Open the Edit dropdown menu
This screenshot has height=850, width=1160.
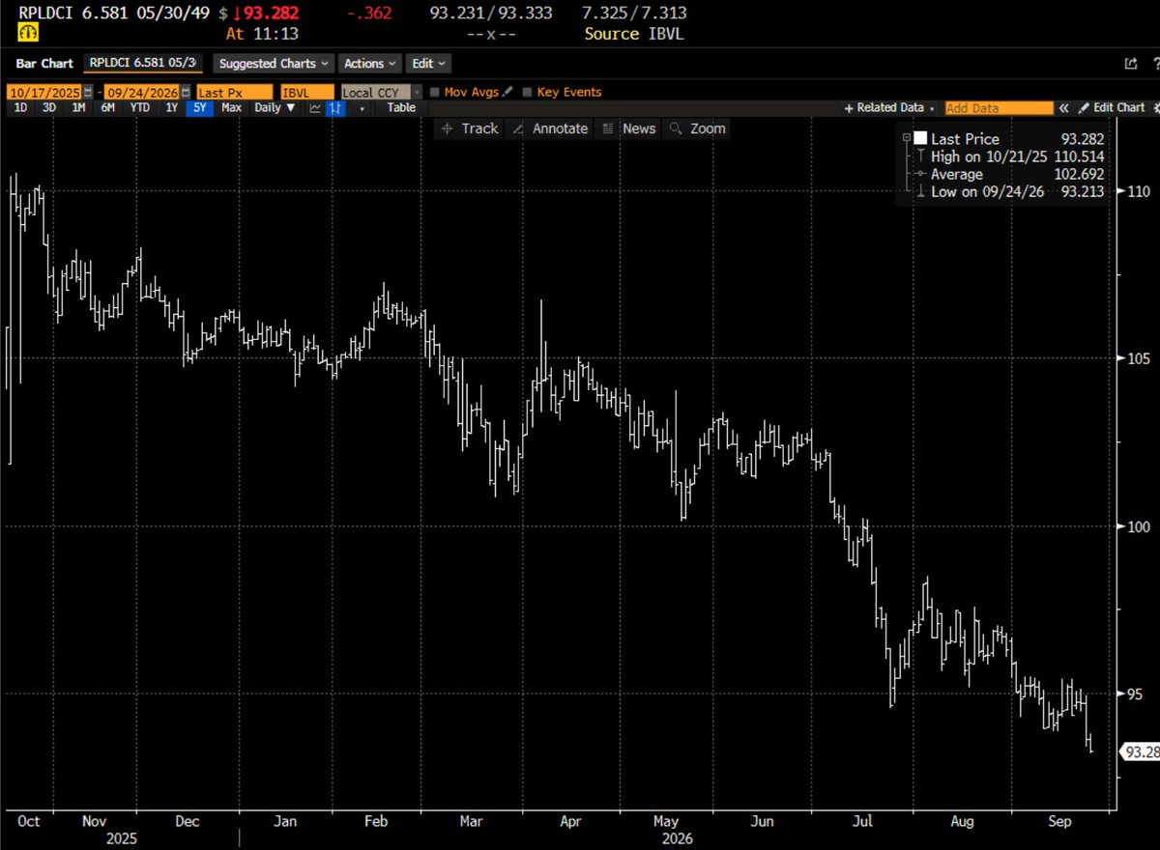coord(428,64)
